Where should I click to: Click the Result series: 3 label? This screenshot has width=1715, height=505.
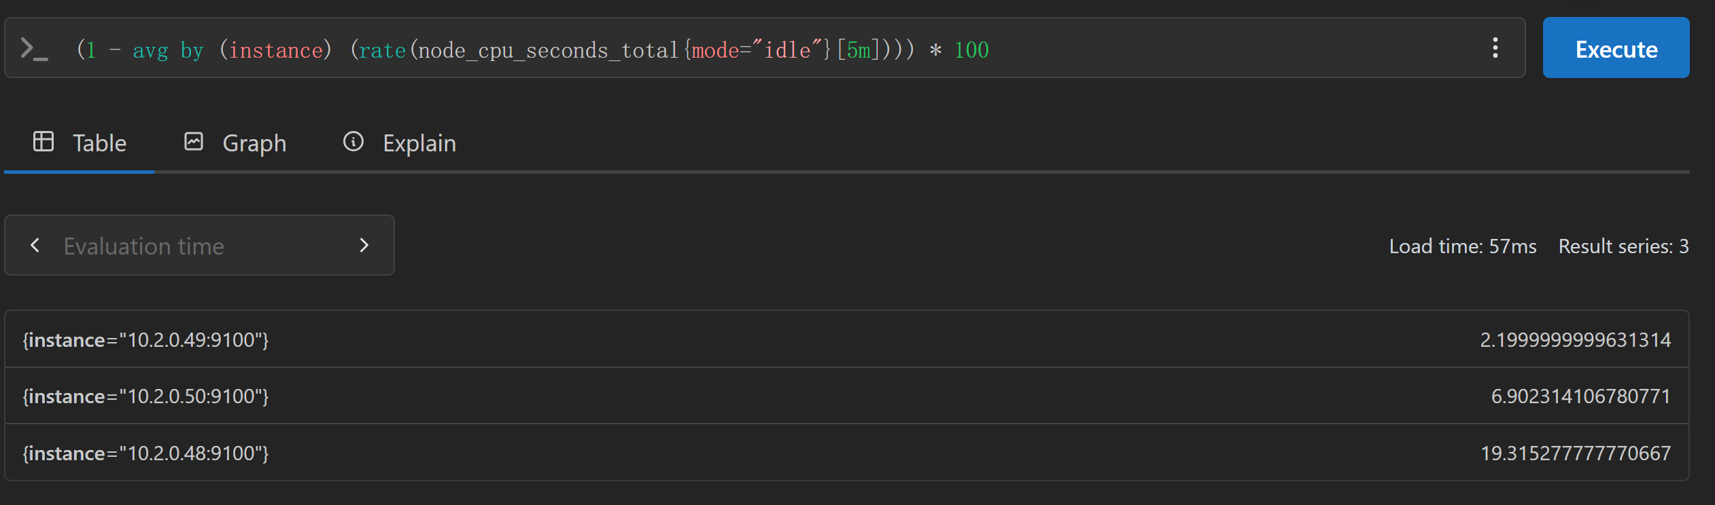click(1623, 246)
